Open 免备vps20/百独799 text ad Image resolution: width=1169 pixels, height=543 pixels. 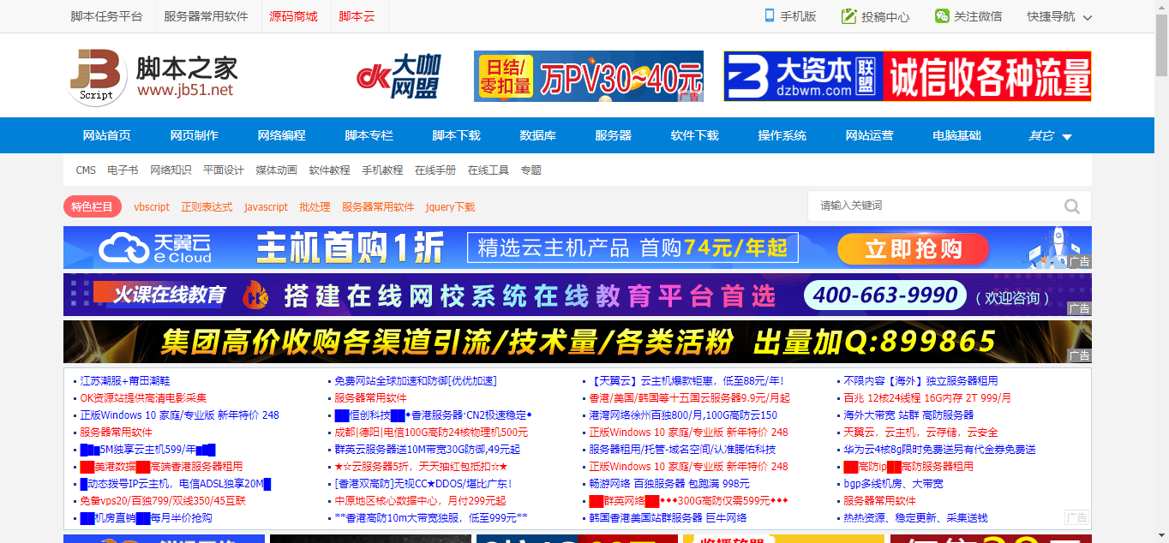[163, 500]
